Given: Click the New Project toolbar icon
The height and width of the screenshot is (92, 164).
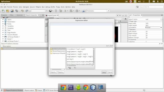Looking at the screenshot, I should point(8,11).
